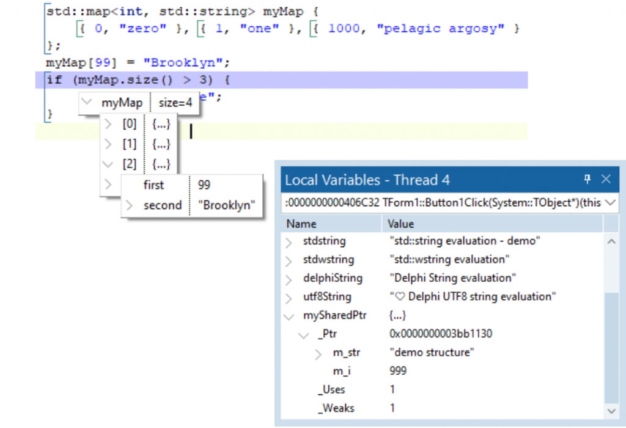The width and height of the screenshot is (626, 428).
Task: Expand the m_str member
Action: click(x=318, y=354)
